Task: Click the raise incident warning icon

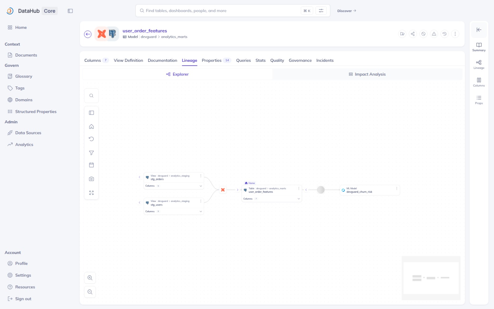Action: pos(434,34)
